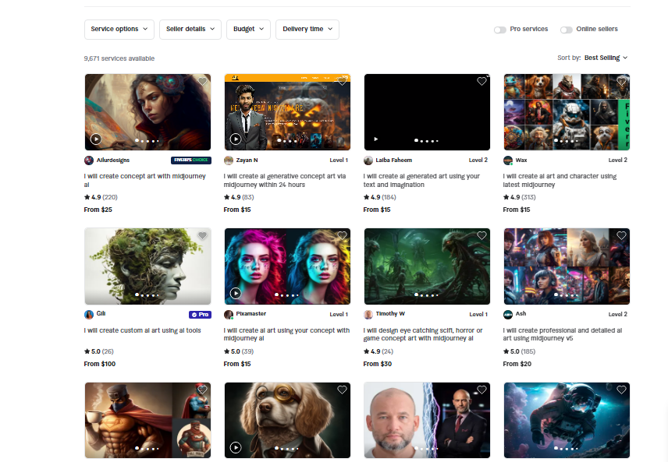Expand the Budget filter dropdown
The width and height of the screenshot is (668, 462).
click(x=248, y=30)
